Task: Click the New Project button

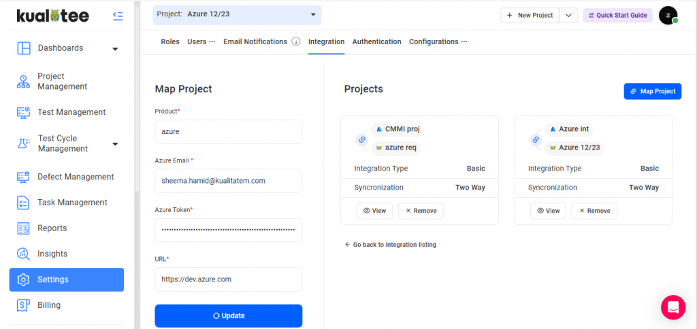Action: coord(530,16)
